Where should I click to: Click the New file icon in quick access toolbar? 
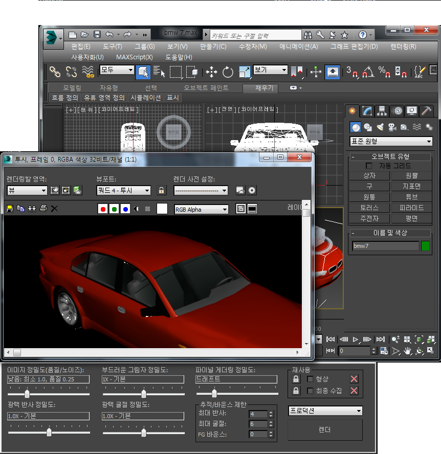click(x=73, y=35)
